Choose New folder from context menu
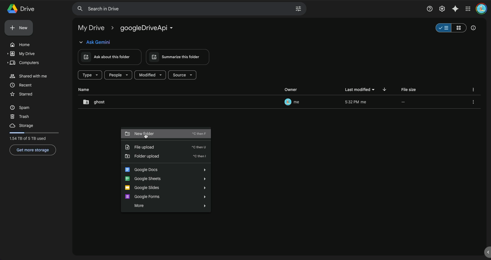This screenshot has width=491, height=260. 166,134
